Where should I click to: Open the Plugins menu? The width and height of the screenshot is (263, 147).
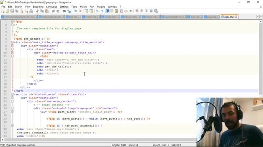pyautogui.click(x=101, y=7)
